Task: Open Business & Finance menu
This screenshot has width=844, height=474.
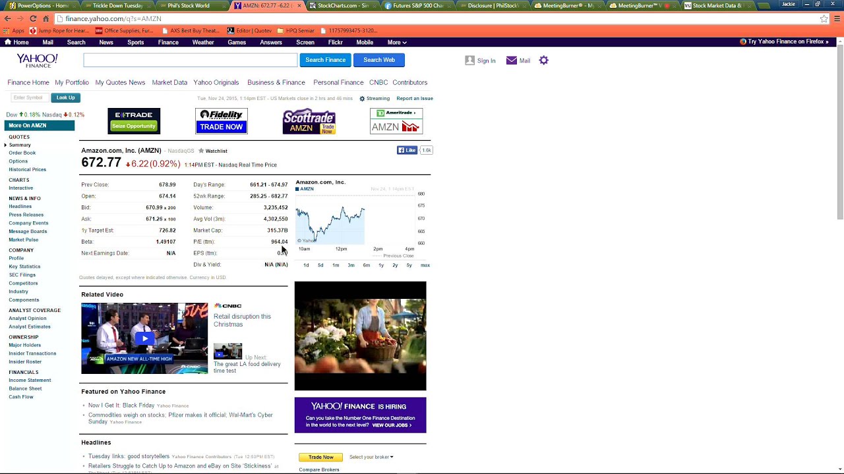Action: pyautogui.click(x=276, y=82)
